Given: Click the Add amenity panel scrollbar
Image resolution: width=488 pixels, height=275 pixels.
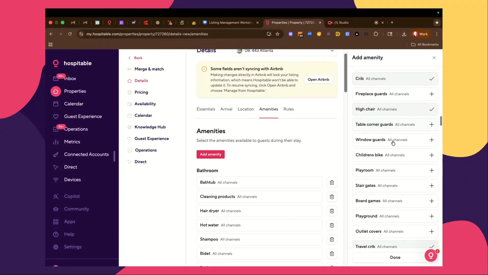Looking at the screenshot, I should (441, 121).
